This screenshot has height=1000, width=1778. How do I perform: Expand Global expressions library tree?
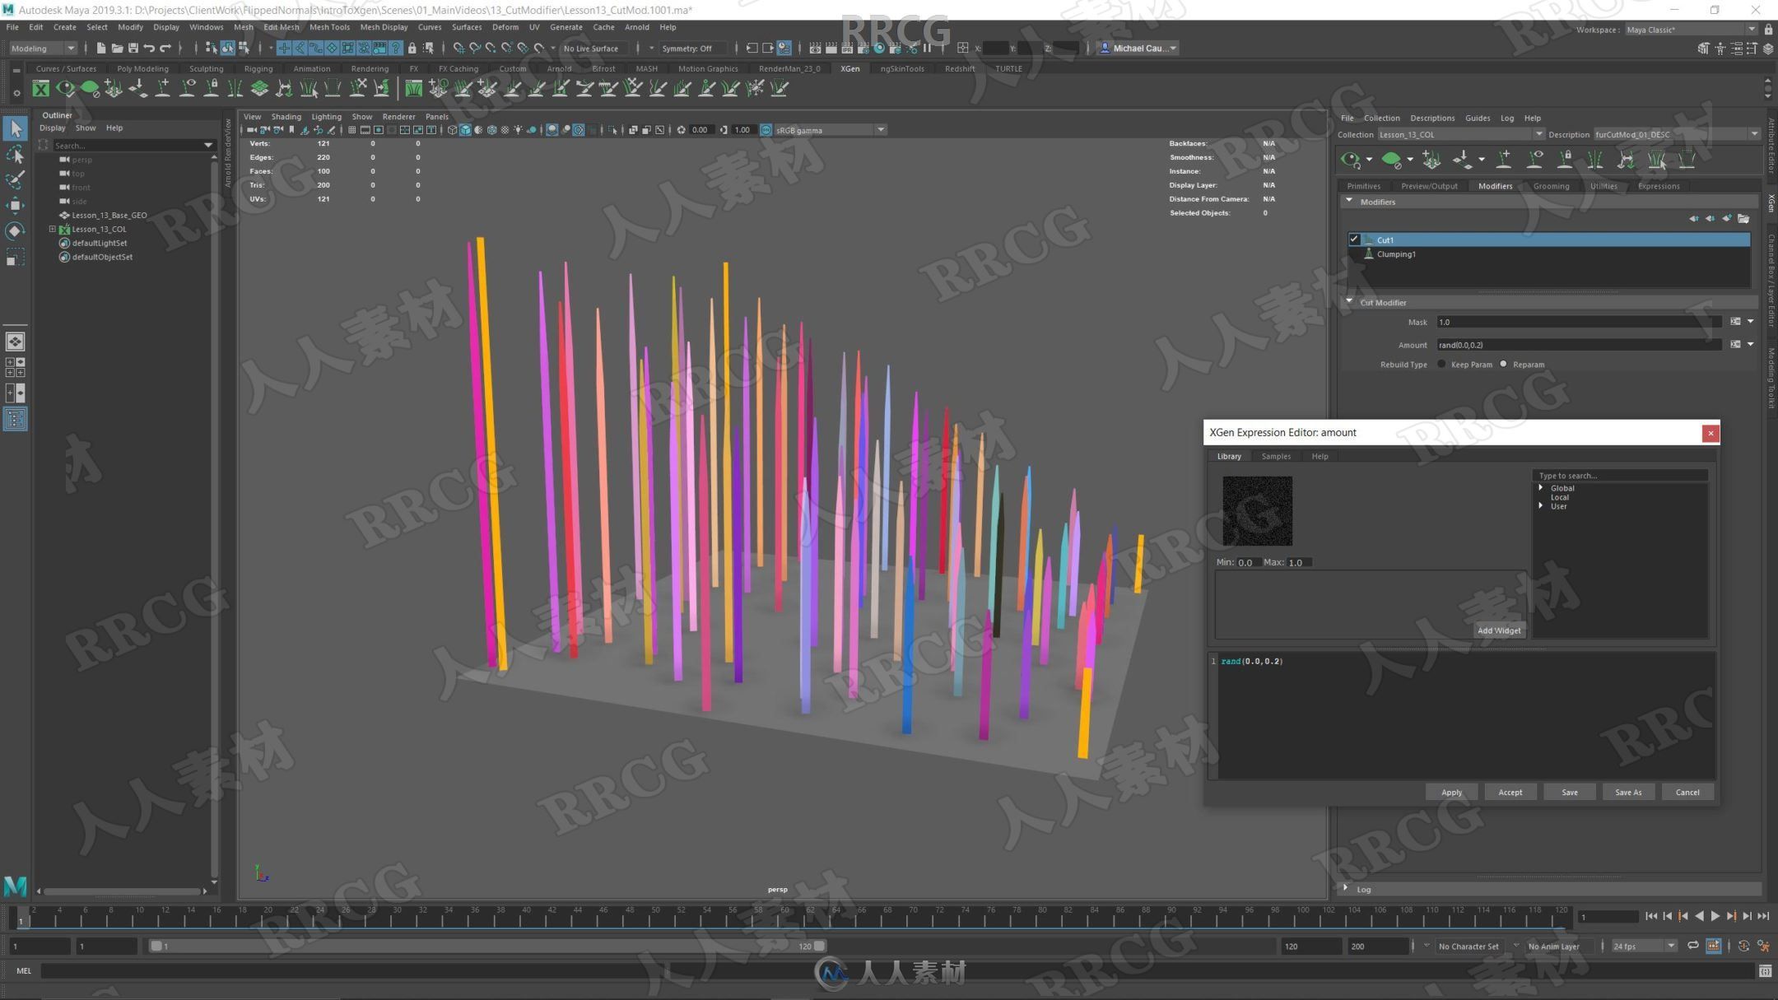[x=1541, y=487]
